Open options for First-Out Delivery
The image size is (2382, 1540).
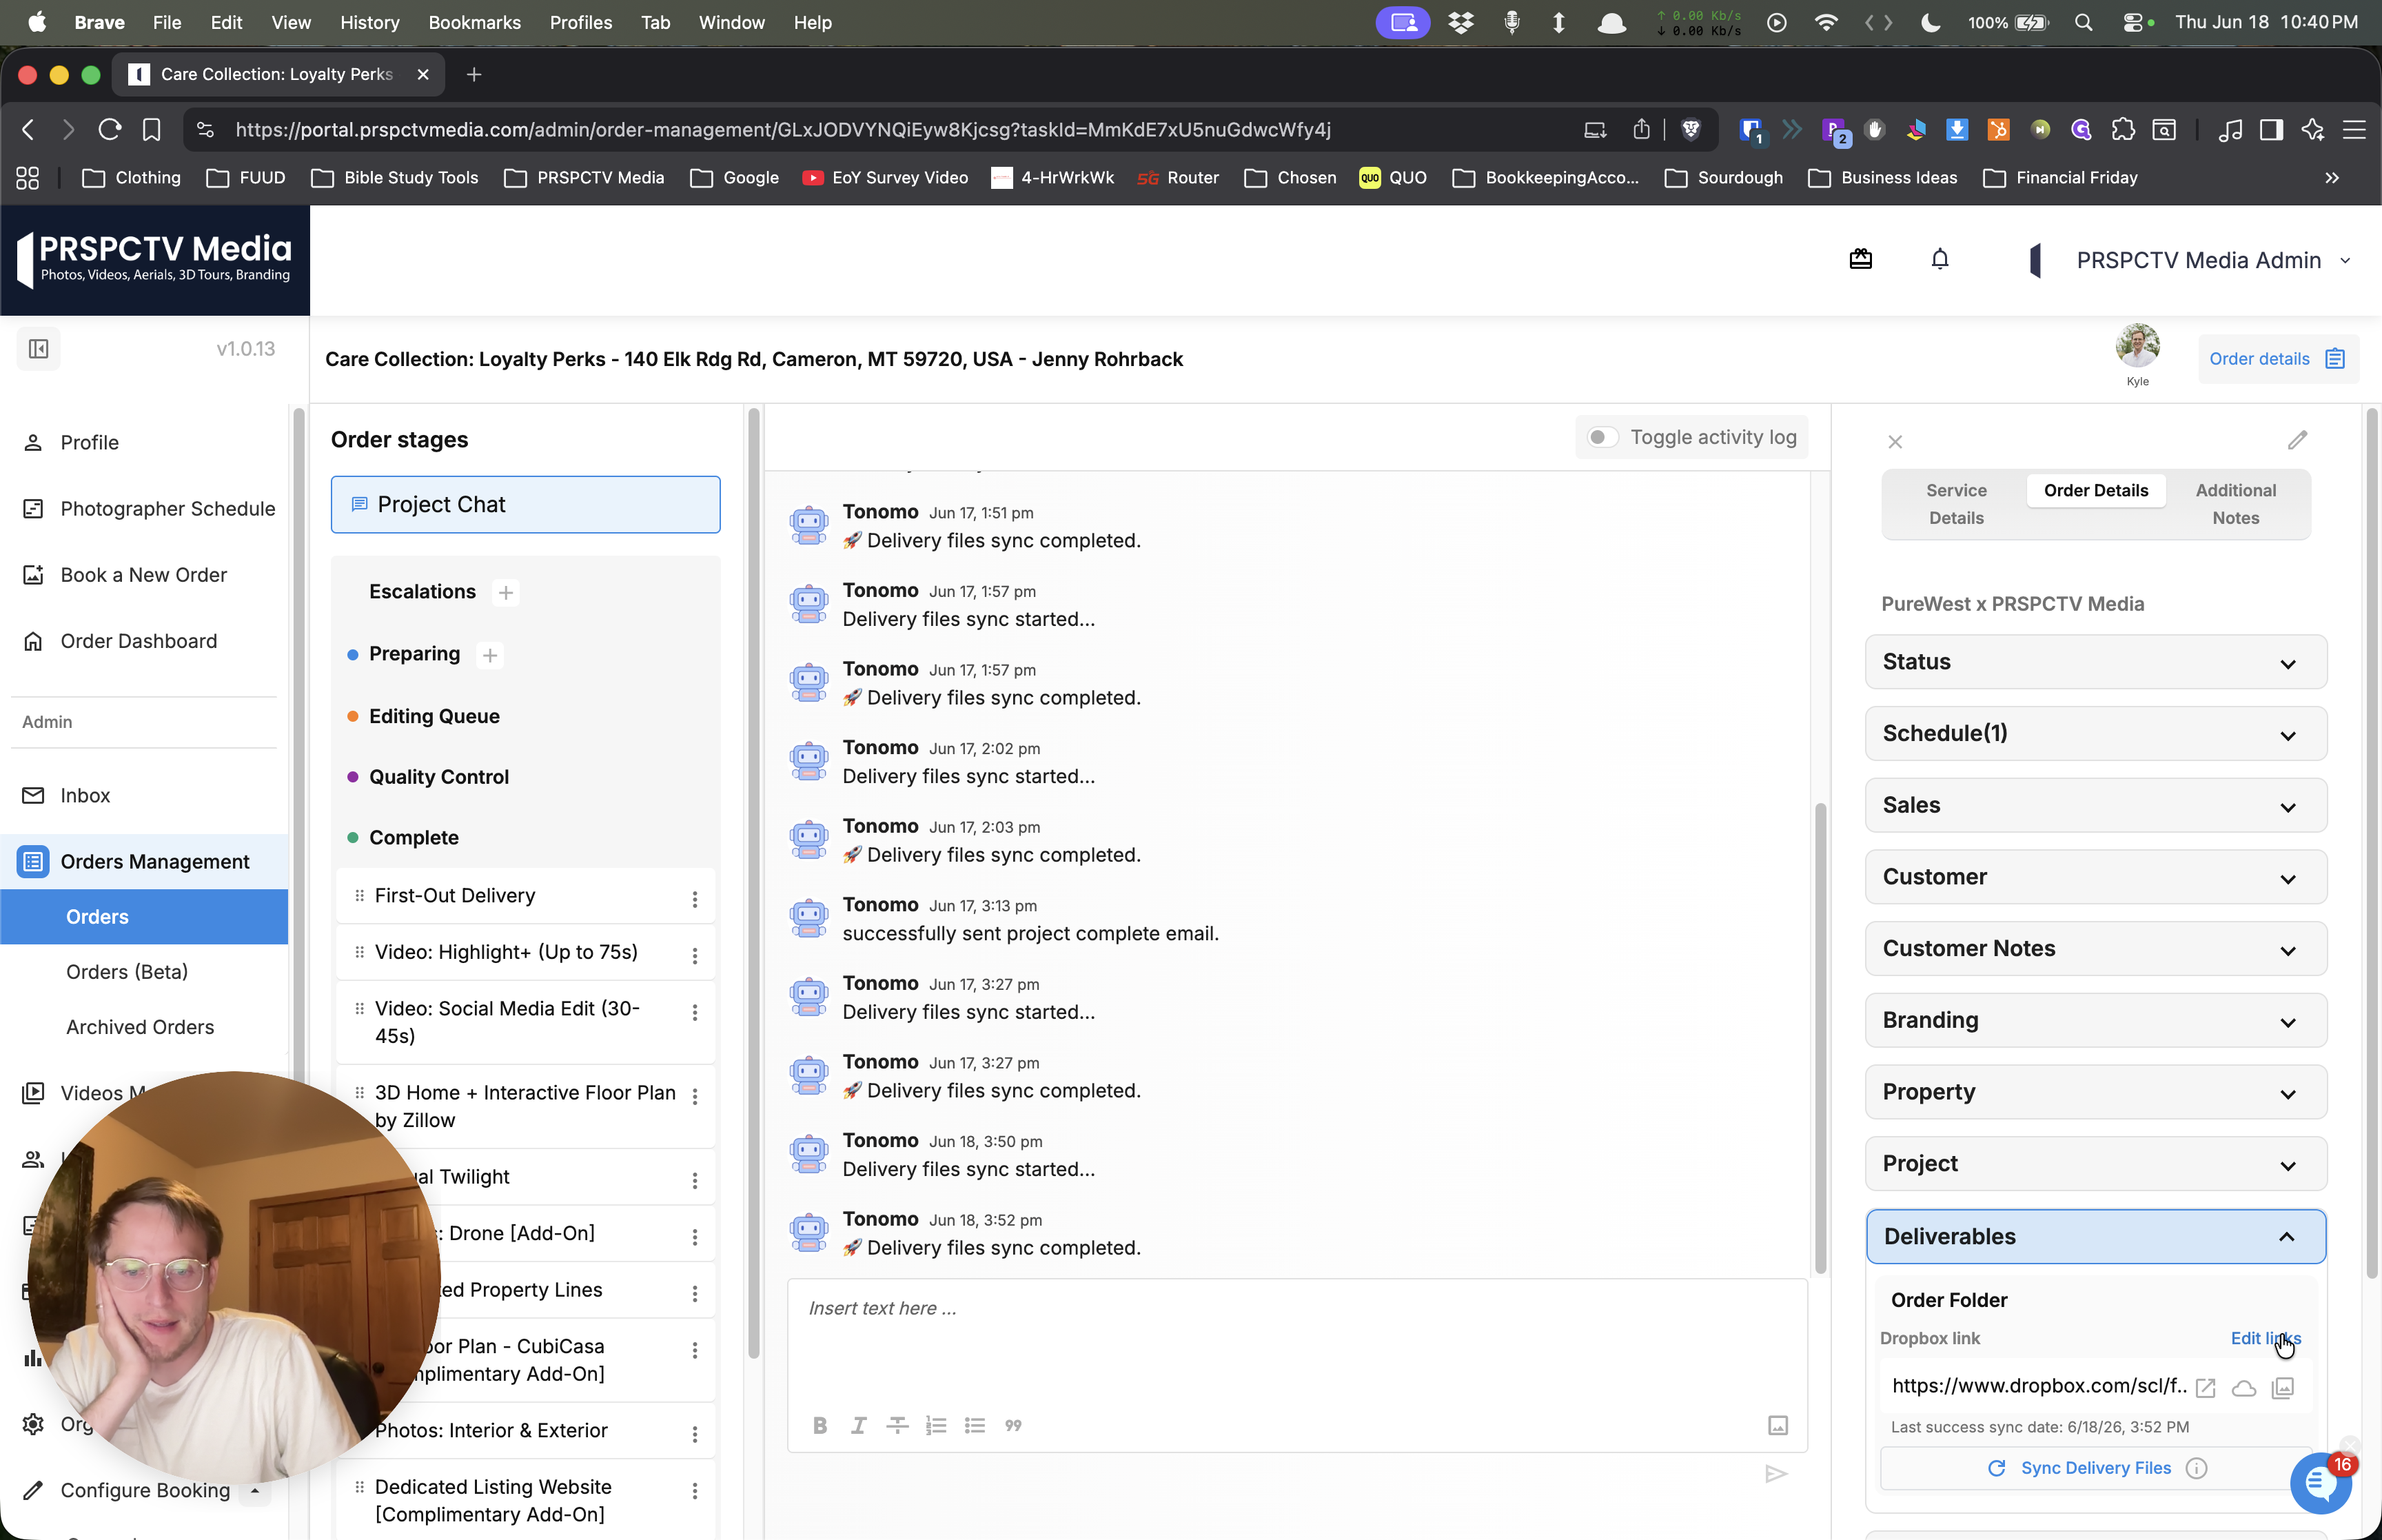[x=695, y=899]
